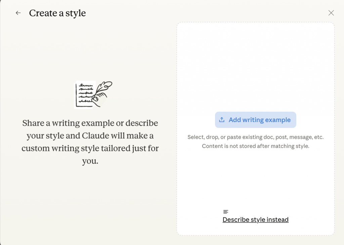The width and height of the screenshot is (344, 245).
Task: Click the empty dashed drop zone area
Action: 255,67
